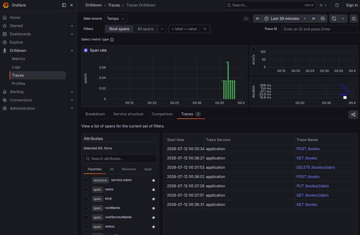Click the white duration heatmap cell
Screen dimensions: 360x235
pyautogui.click(x=345, y=97)
